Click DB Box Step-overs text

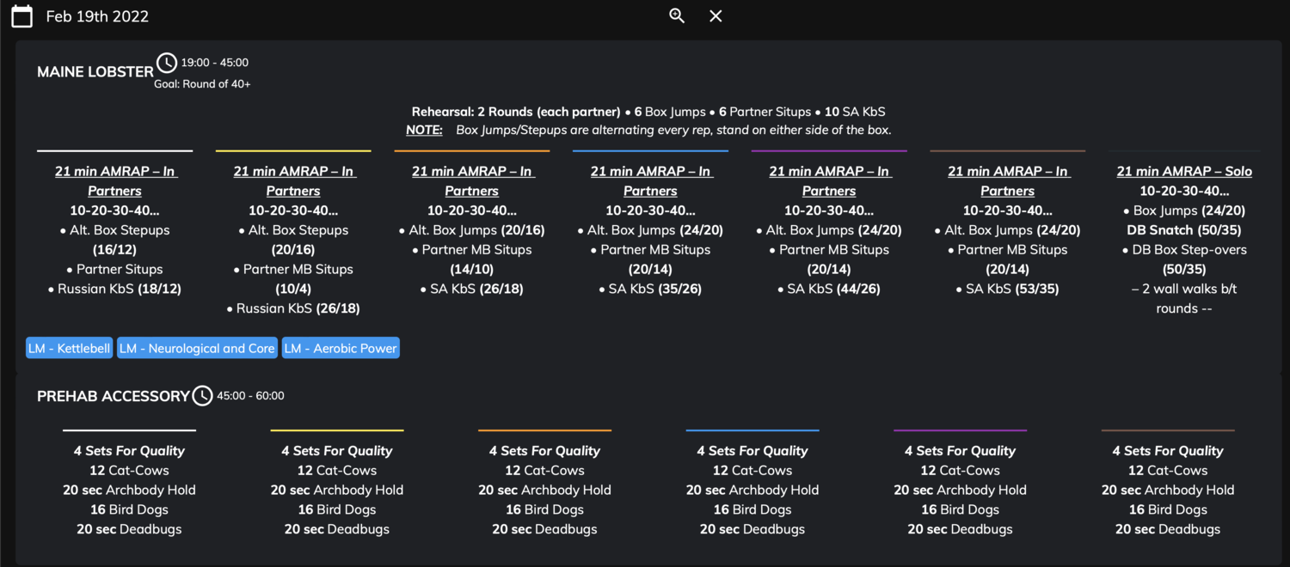(1184, 250)
